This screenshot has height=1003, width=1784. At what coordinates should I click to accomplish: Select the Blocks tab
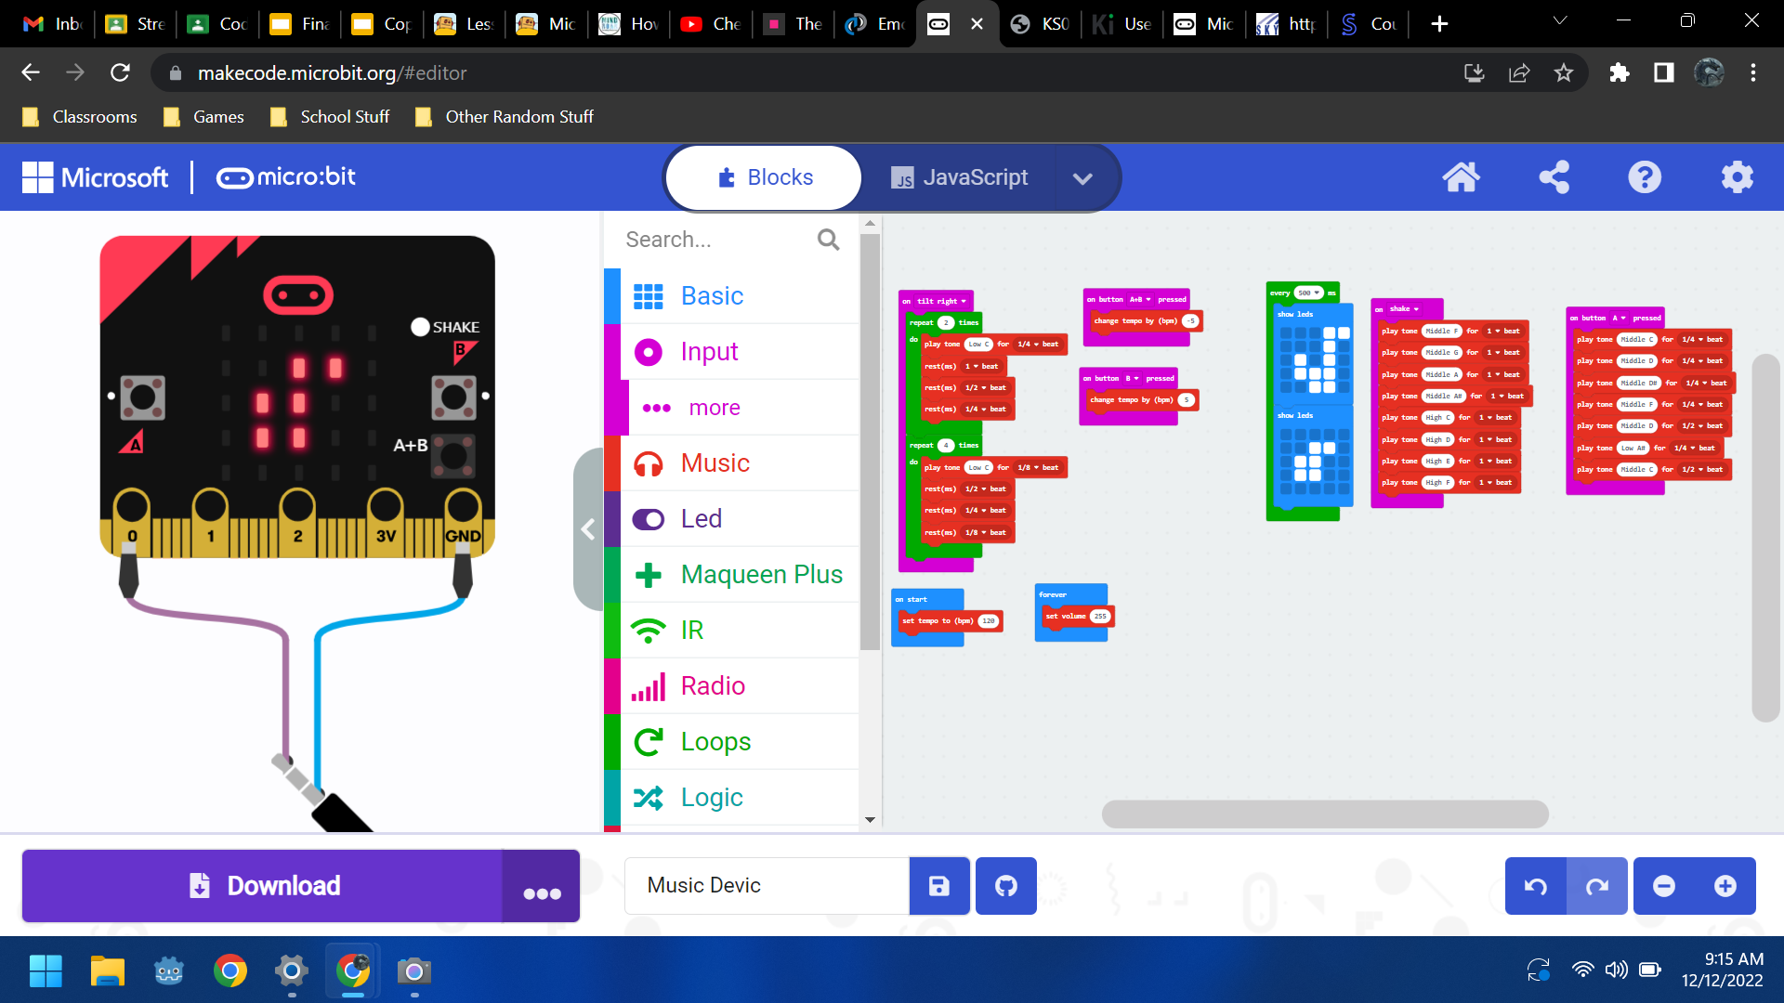(764, 177)
